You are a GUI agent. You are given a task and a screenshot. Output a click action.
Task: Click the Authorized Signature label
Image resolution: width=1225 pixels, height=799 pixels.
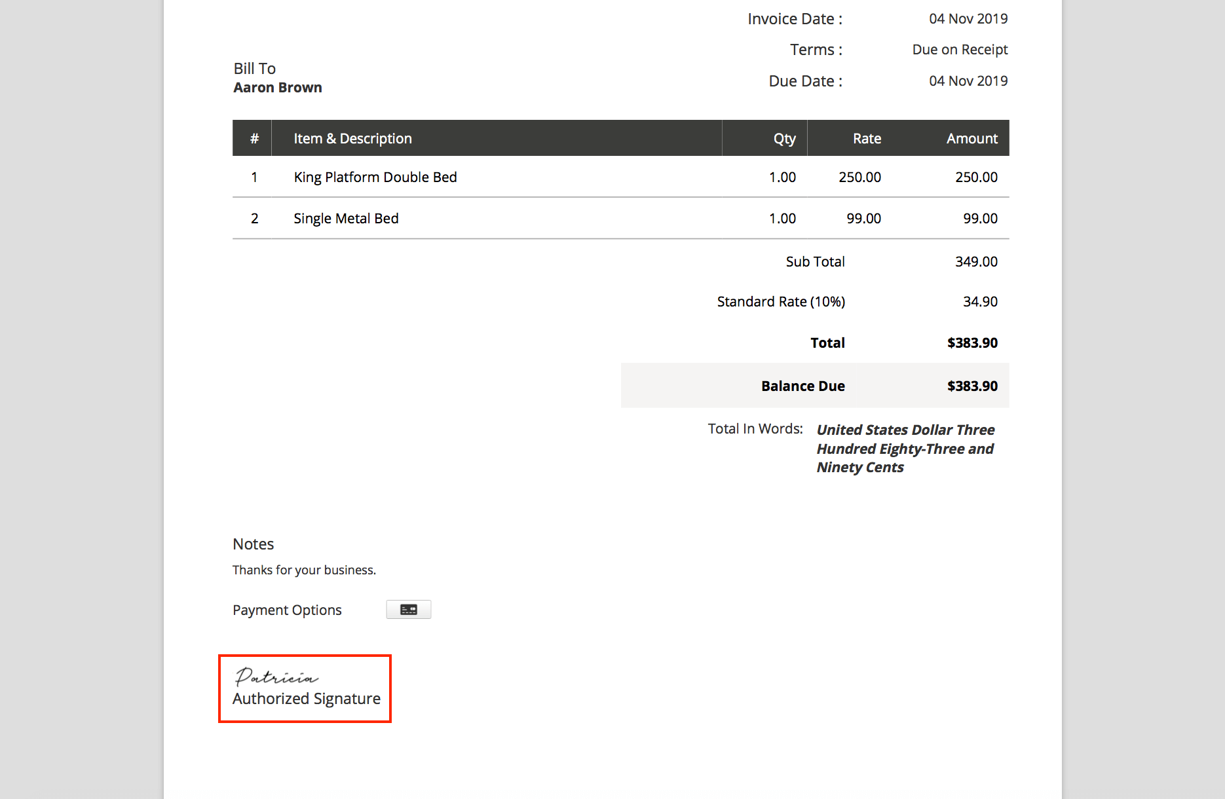306,698
